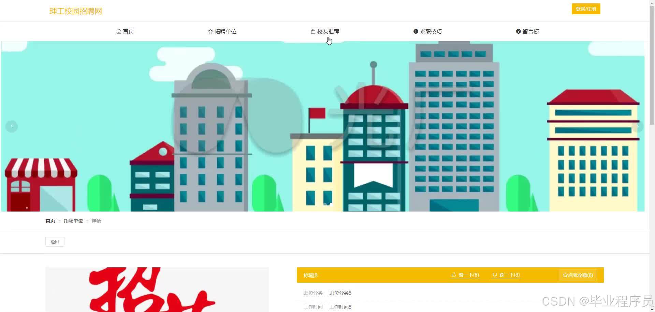Open the 留言板 menu item
This screenshot has width=655, height=312.
(x=531, y=31)
